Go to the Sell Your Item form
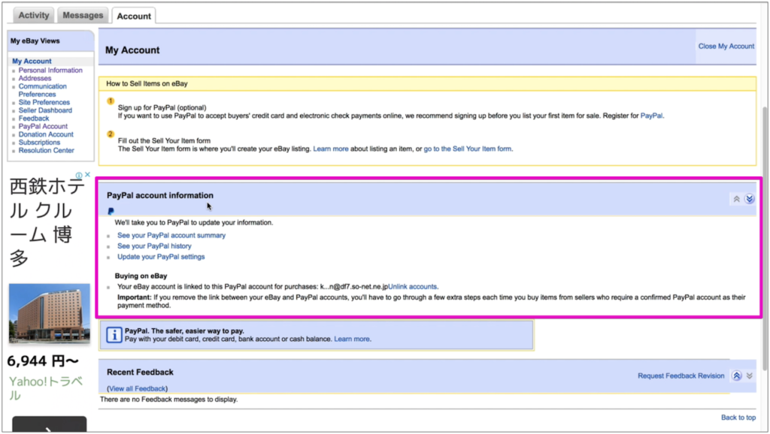The height and width of the screenshot is (434, 770). point(467,149)
